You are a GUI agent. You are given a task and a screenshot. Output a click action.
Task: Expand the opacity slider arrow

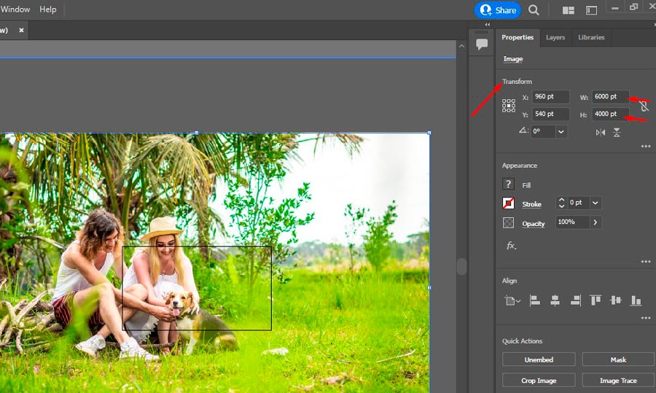(x=596, y=222)
